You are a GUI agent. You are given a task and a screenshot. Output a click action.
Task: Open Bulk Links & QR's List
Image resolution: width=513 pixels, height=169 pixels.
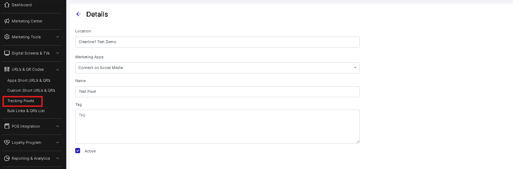pyautogui.click(x=26, y=111)
